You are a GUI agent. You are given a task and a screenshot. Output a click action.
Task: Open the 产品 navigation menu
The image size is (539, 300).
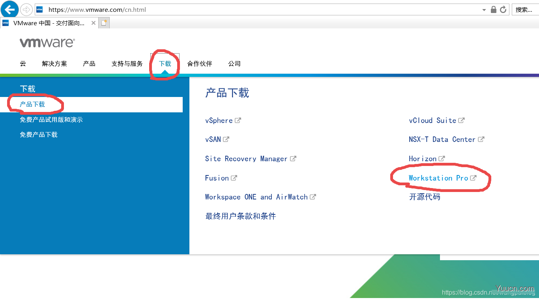click(89, 63)
